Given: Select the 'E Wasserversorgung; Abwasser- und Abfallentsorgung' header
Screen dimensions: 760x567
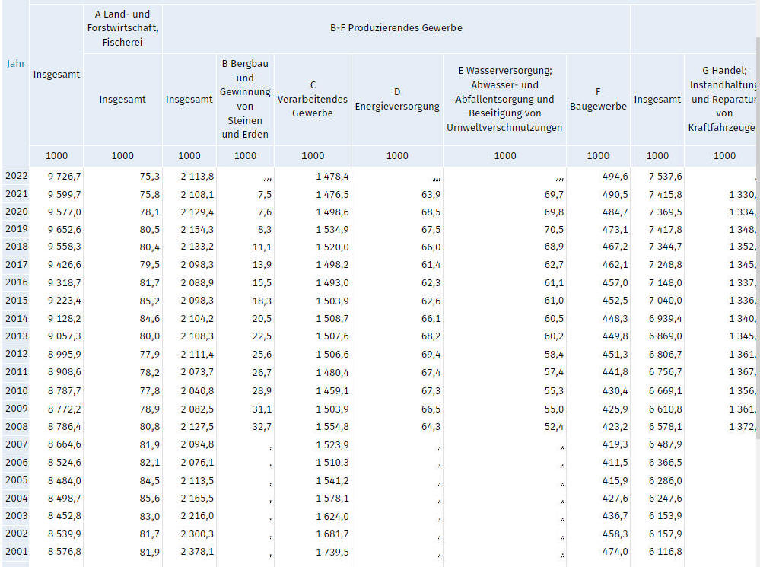Looking at the screenshot, I should (x=504, y=99).
